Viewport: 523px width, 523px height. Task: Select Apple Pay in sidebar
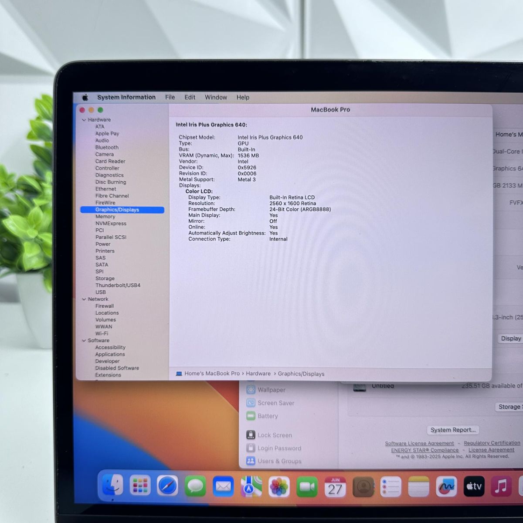coord(107,134)
